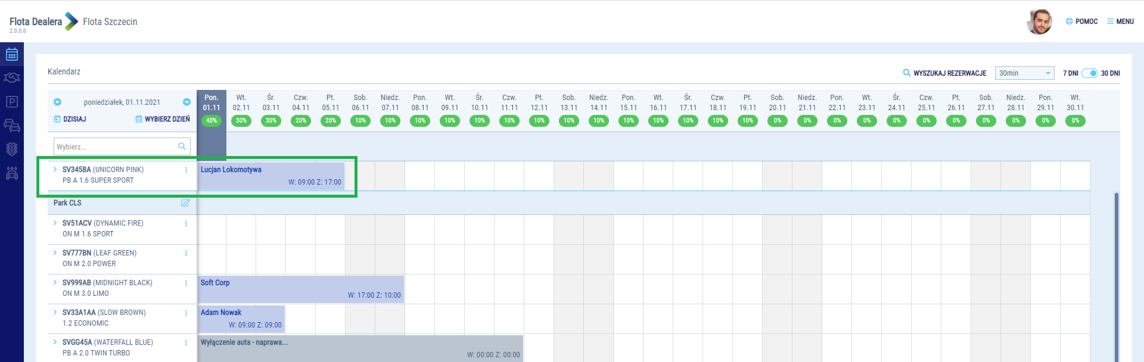This screenshot has width=1144, height=362.
Task: Open POMOC help link
Action: tap(1081, 21)
